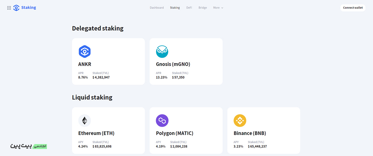This screenshot has height=156, width=373.
Task: Click Staked (TVL) label in Binance card
Action: coord(256,142)
